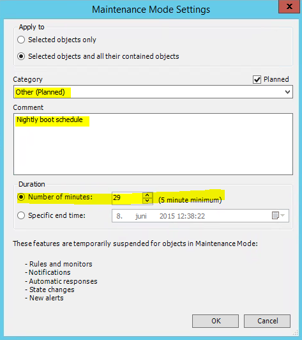Click the month 'juni' in the end time field
Image resolution: width=302 pixels, height=340 pixels.
(141, 216)
